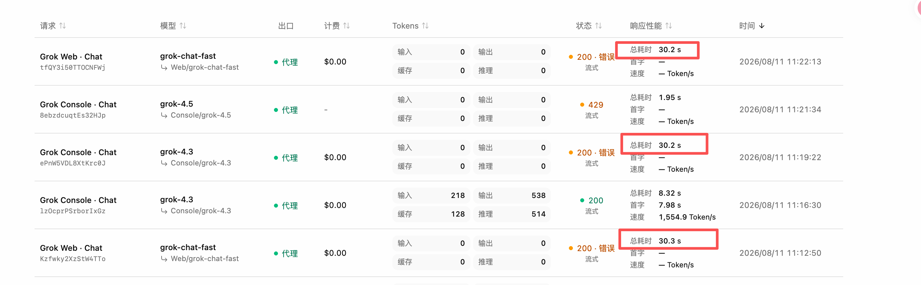Click the 输出 538 token cell
921x285 pixels.
pyautogui.click(x=512, y=195)
